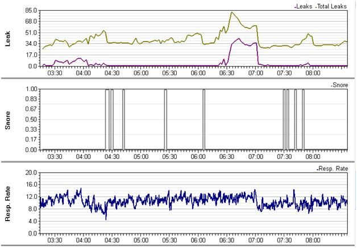
Task: Click 08:00 on the Resp. Rate time axis
Action: pyautogui.click(x=313, y=240)
